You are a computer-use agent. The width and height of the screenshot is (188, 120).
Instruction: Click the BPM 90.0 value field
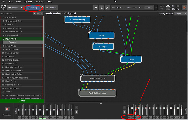tap(119, 8)
